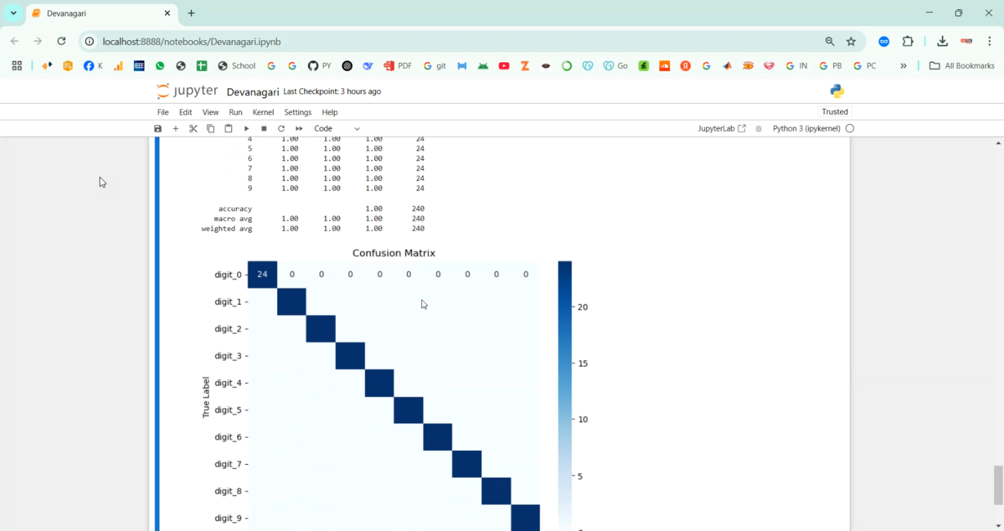The height and width of the screenshot is (531, 1004).
Task: Restart kernel and run all cells icon
Action: 299,128
